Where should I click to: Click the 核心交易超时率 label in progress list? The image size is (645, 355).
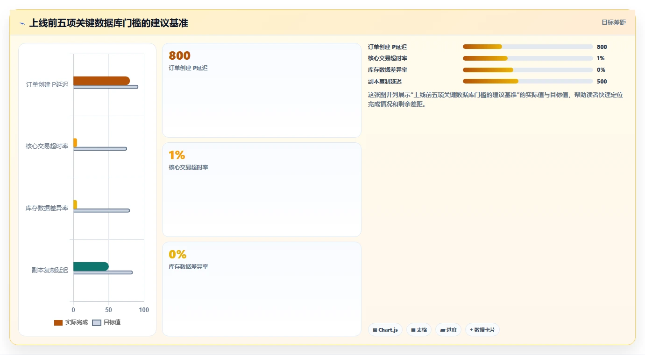point(388,58)
